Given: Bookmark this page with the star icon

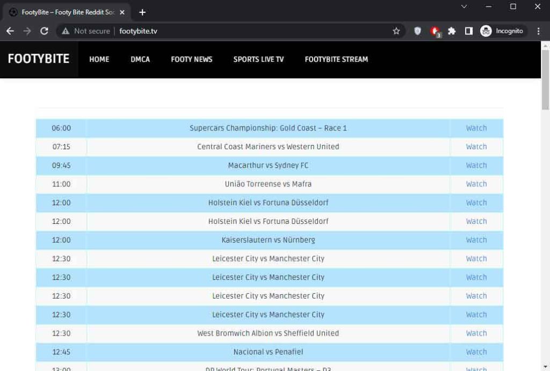Looking at the screenshot, I should [x=396, y=31].
